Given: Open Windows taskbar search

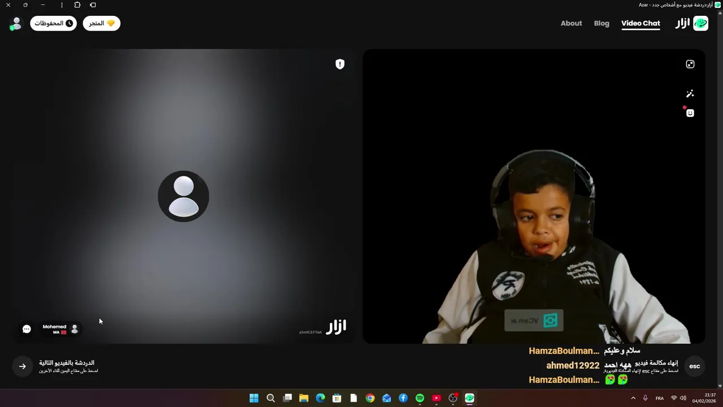Looking at the screenshot, I should click(271, 398).
